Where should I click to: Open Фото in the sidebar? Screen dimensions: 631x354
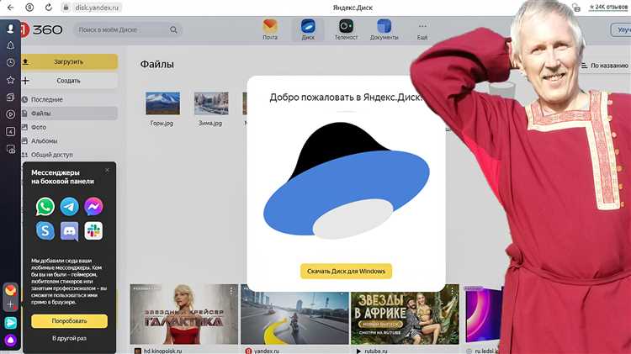pyautogui.click(x=38, y=127)
